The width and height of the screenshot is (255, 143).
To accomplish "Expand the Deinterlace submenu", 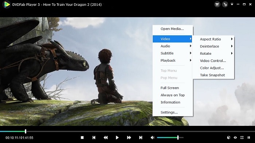I will tap(213, 46).
